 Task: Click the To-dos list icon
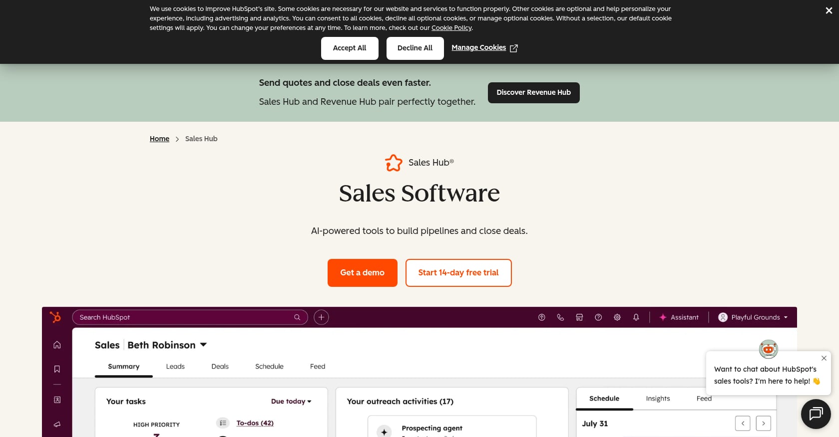(223, 423)
